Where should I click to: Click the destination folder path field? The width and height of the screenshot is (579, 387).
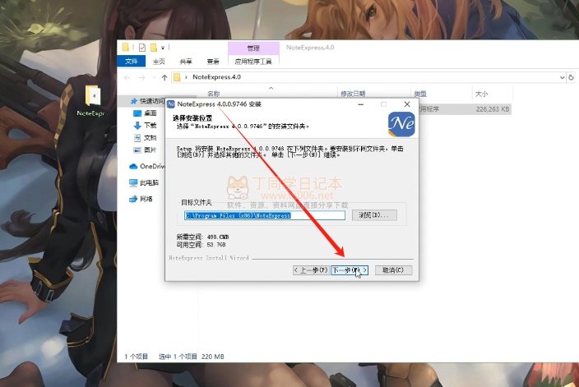tap(265, 215)
